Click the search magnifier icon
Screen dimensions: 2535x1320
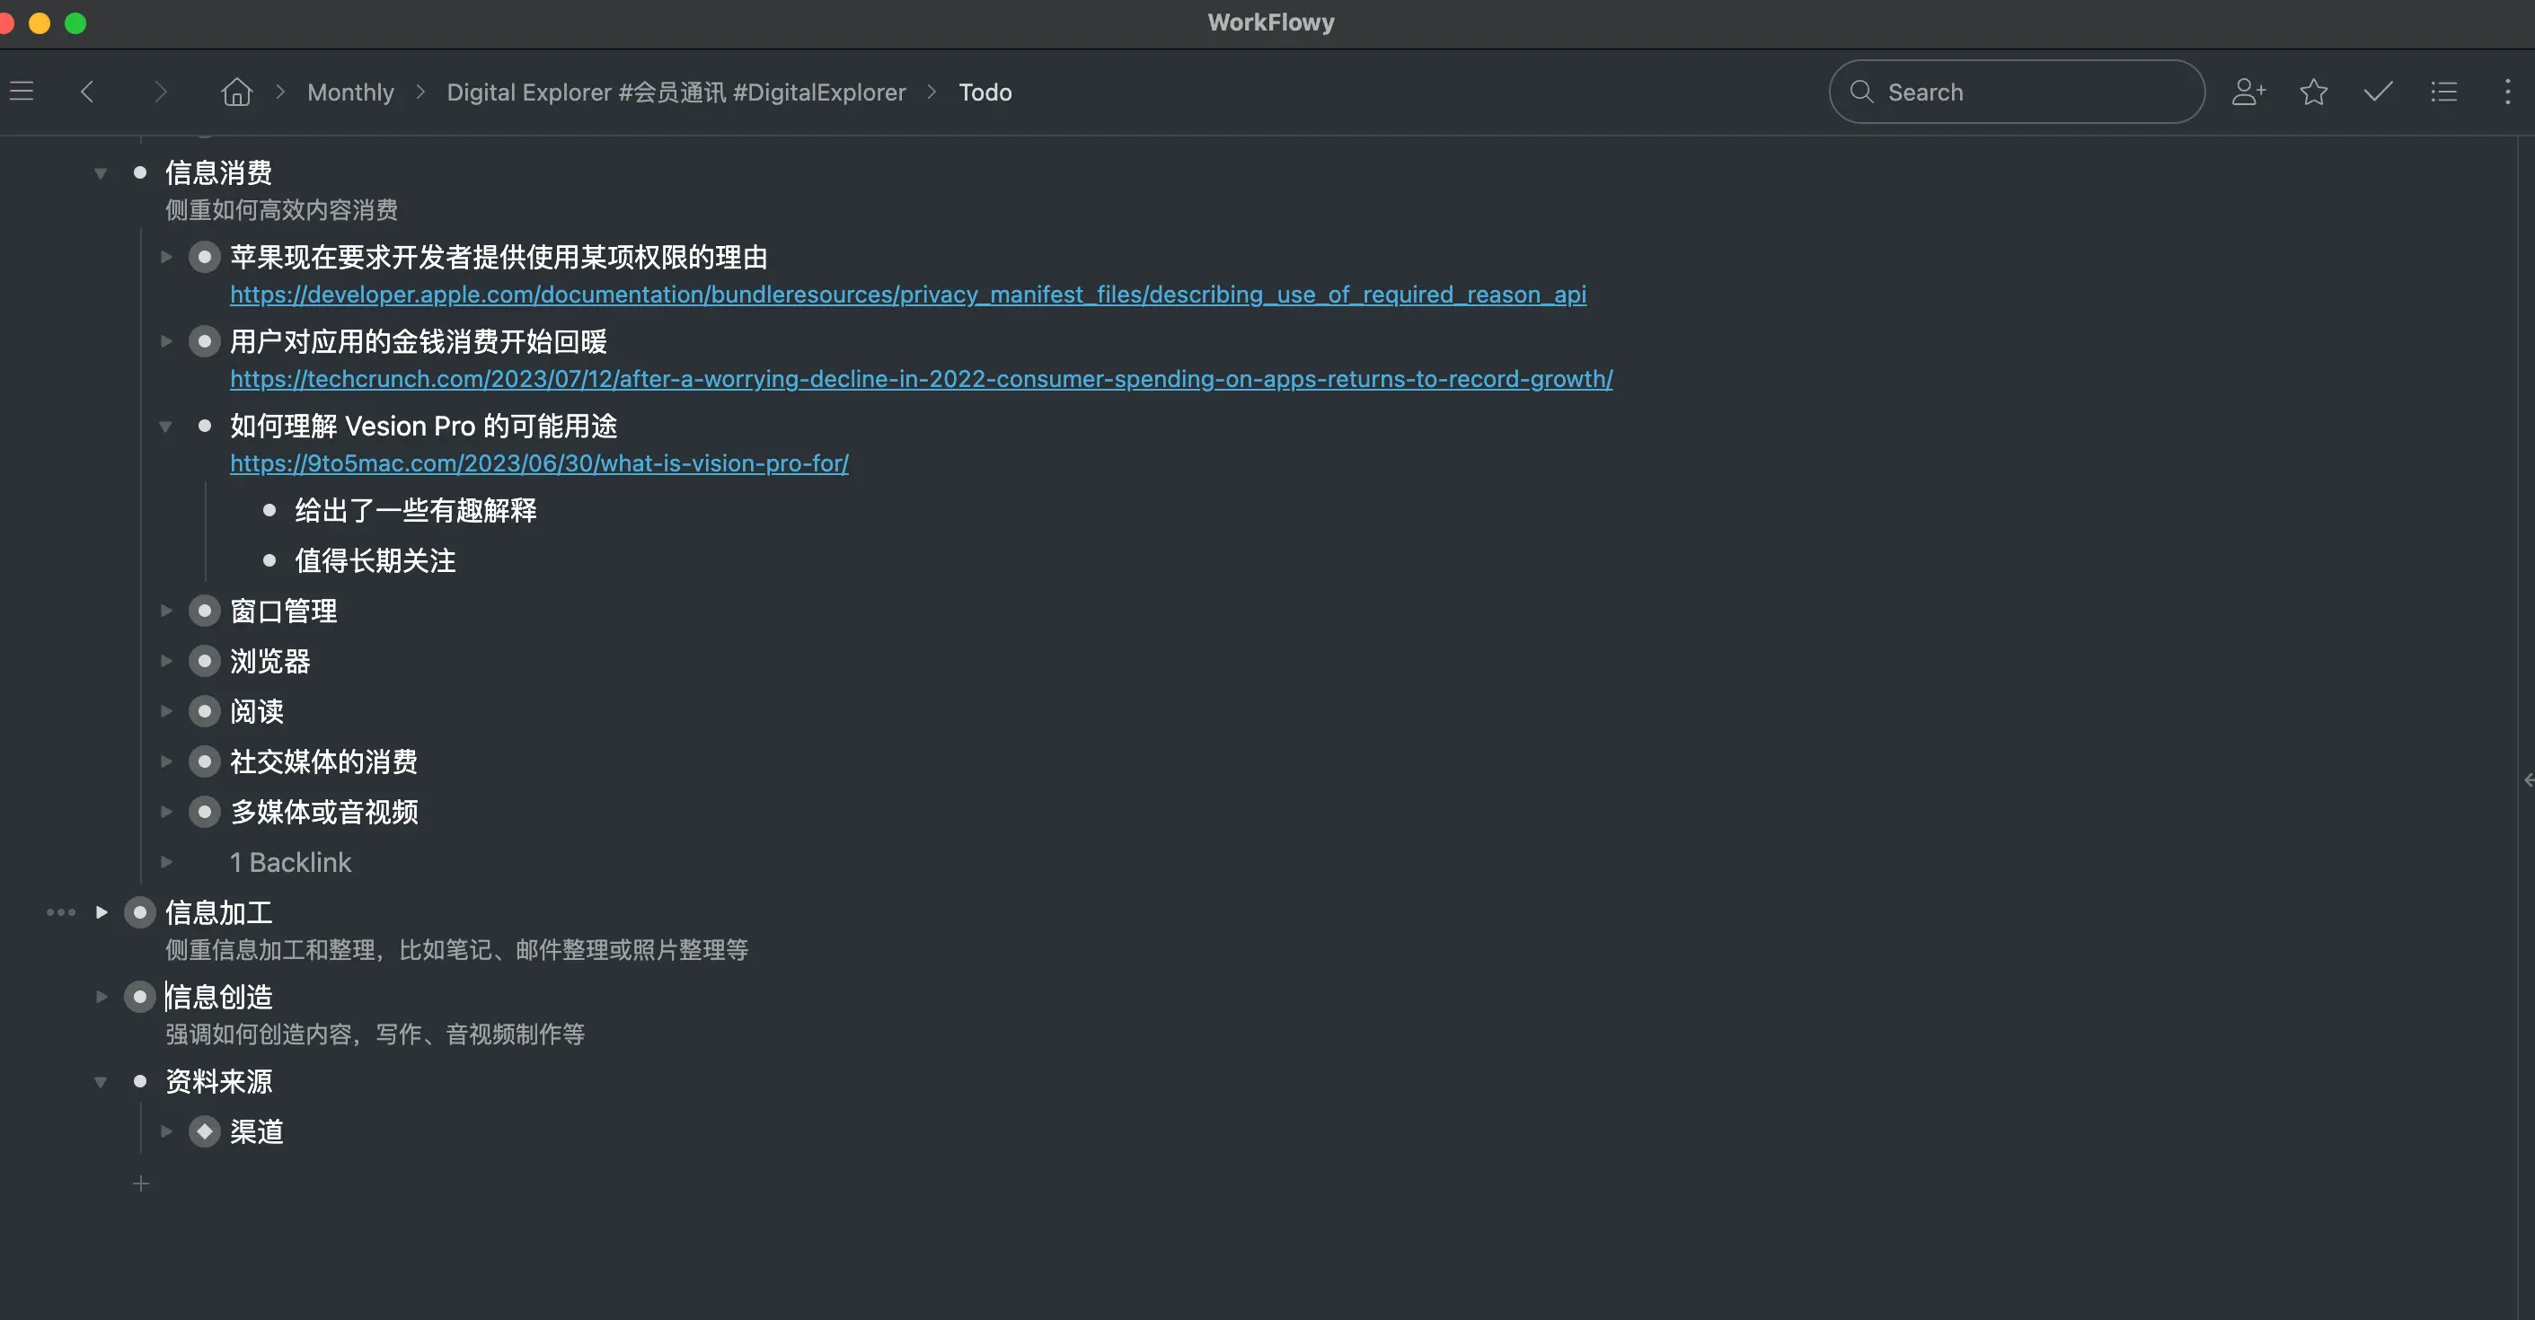point(1861,92)
